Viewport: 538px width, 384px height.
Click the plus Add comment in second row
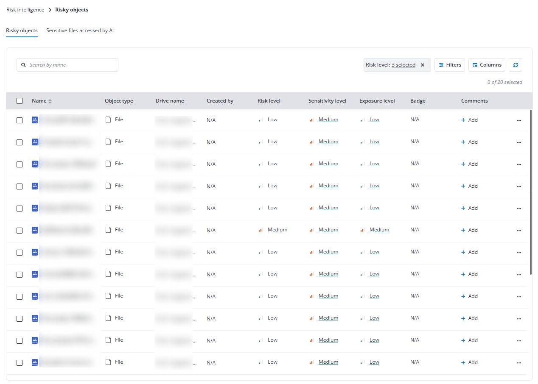point(469,142)
